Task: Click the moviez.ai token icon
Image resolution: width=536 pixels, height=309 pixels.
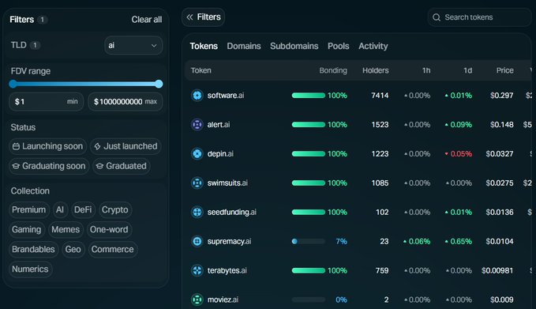Action: pos(197,300)
